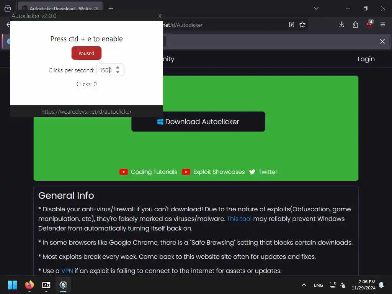Increase clicks per second with up arrow
The width and height of the screenshot is (392, 294).
click(118, 67)
